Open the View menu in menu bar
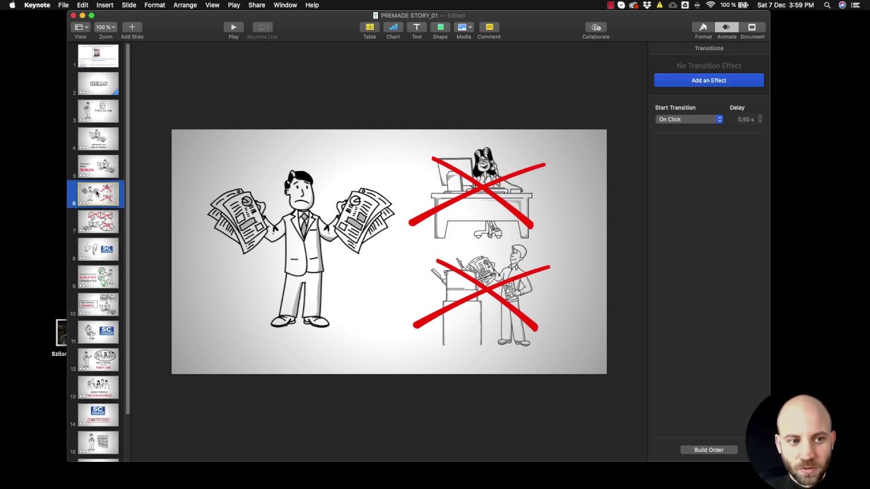 (x=212, y=5)
